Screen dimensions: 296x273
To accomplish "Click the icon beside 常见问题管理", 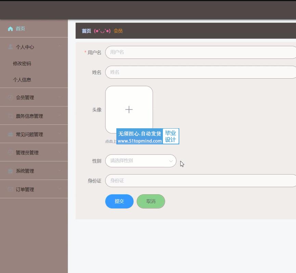I will 10,134.
